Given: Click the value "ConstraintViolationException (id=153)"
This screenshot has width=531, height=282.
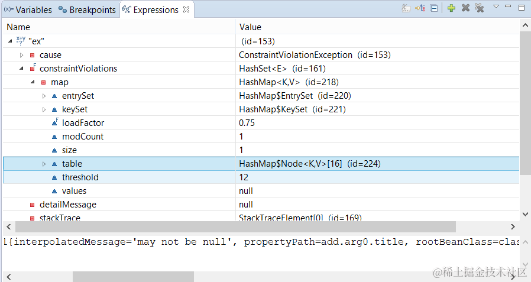Looking at the screenshot, I should (x=315, y=55).
